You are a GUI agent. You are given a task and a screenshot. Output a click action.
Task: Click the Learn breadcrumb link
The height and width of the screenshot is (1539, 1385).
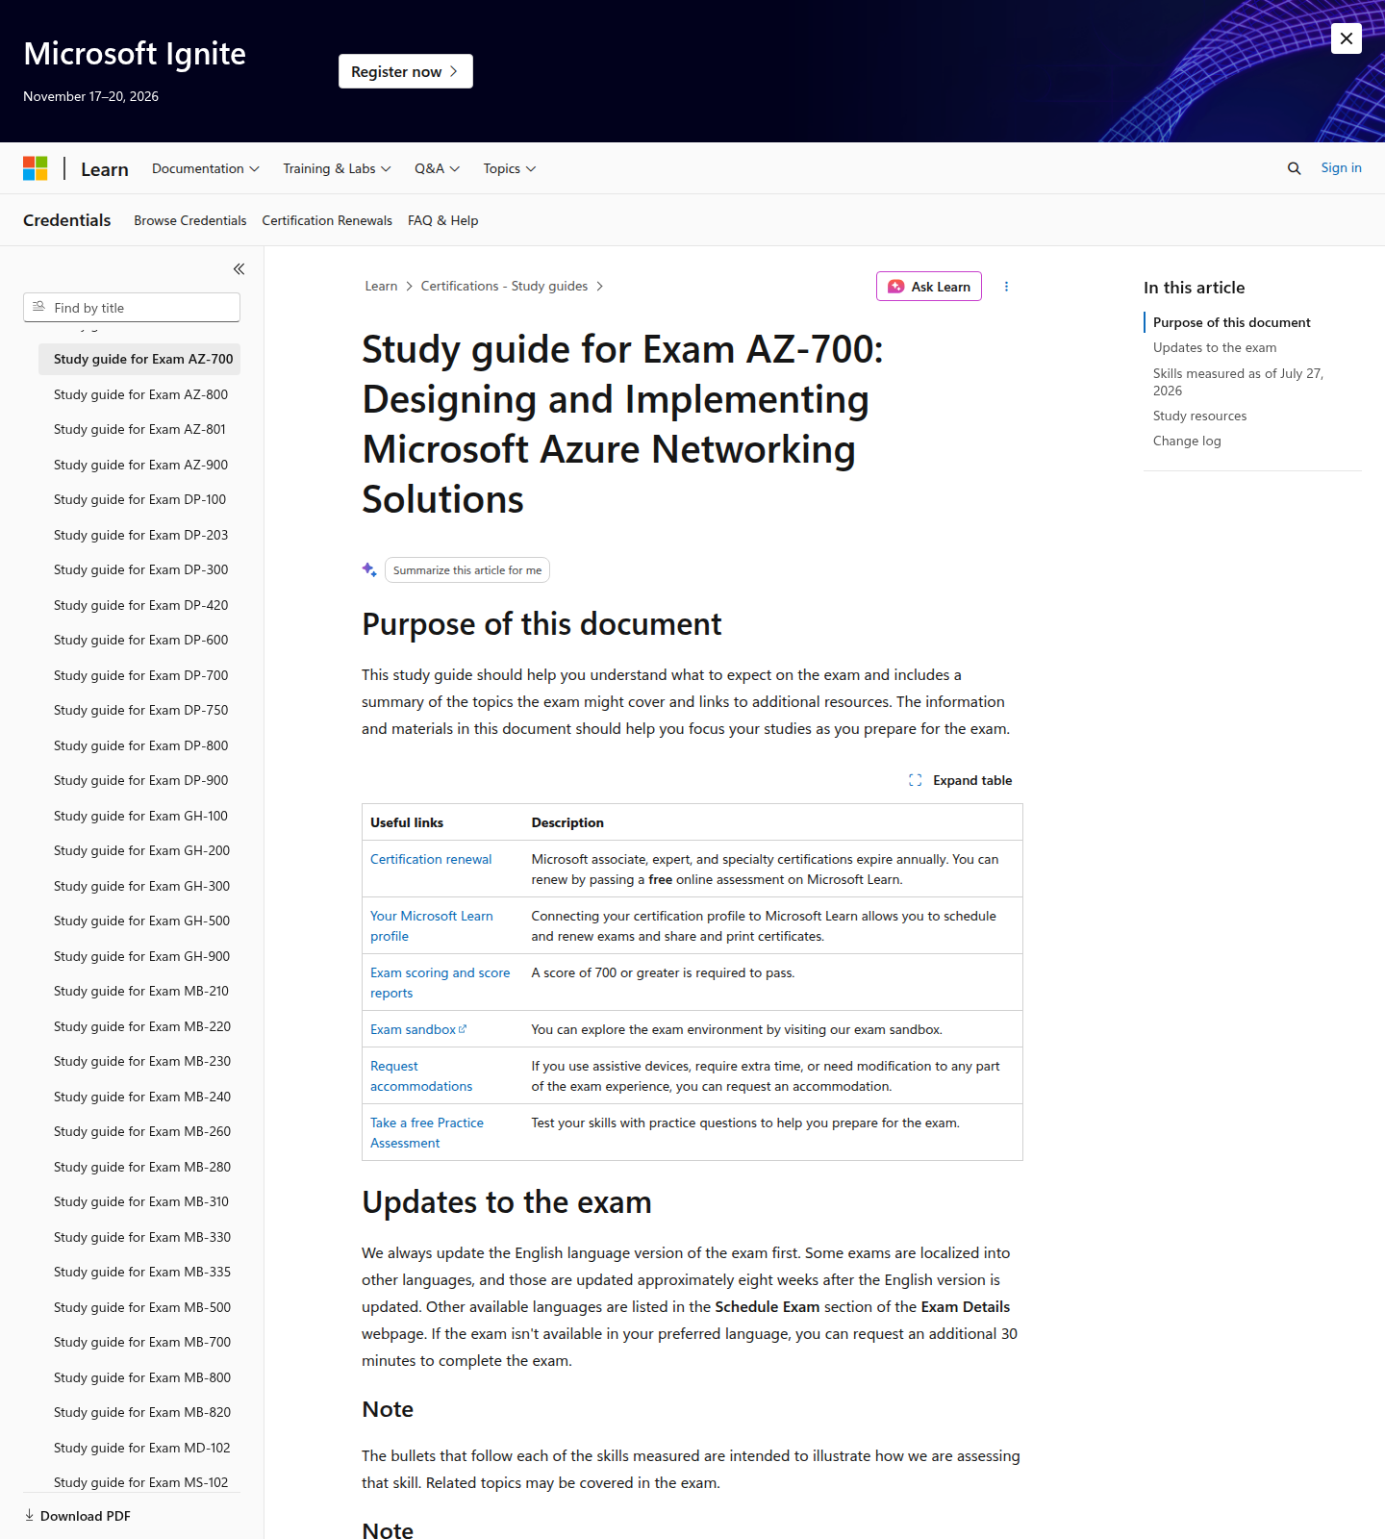(381, 286)
